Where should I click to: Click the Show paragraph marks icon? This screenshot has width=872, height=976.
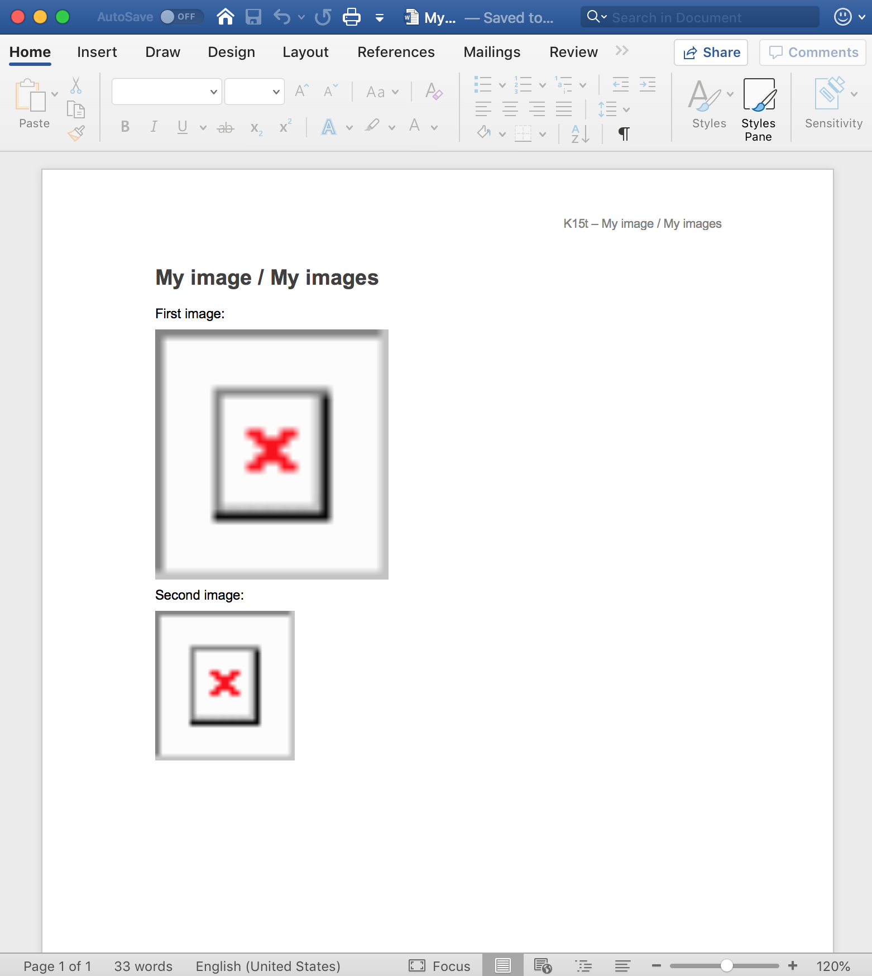624,133
